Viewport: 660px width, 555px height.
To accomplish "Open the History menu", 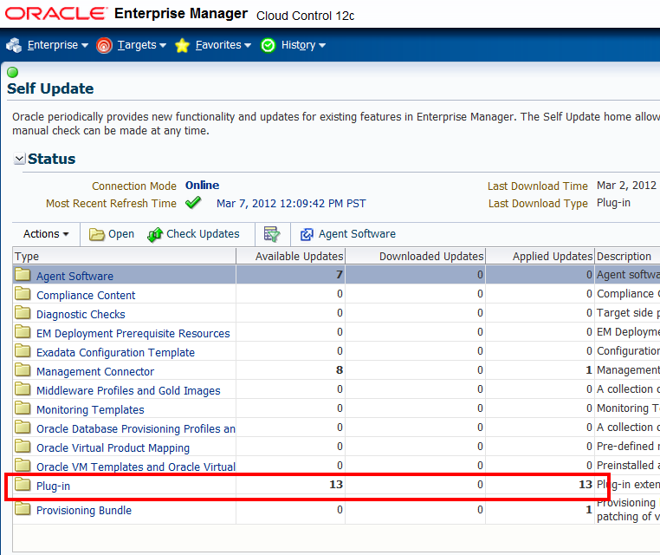I will pyautogui.click(x=303, y=45).
